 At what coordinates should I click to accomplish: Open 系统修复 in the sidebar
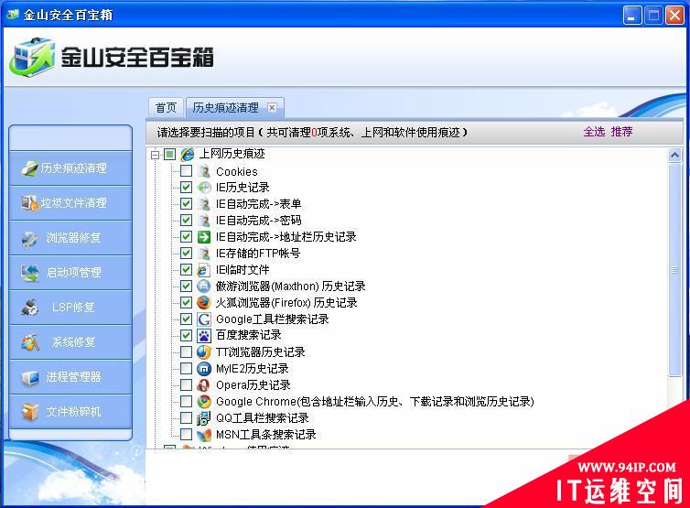pyautogui.click(x=70, y=342)
